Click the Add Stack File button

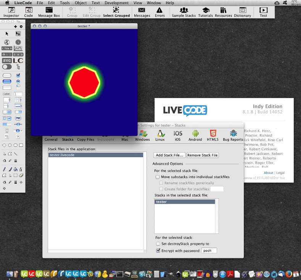point(169,155)
